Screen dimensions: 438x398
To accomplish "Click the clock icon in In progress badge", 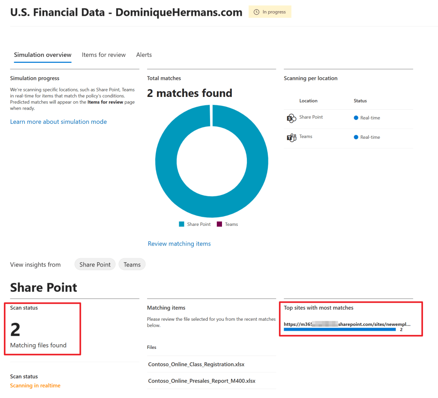I will coord(257,12).
